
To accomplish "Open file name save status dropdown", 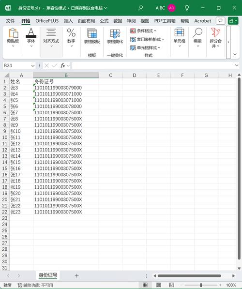I will 106,8.
